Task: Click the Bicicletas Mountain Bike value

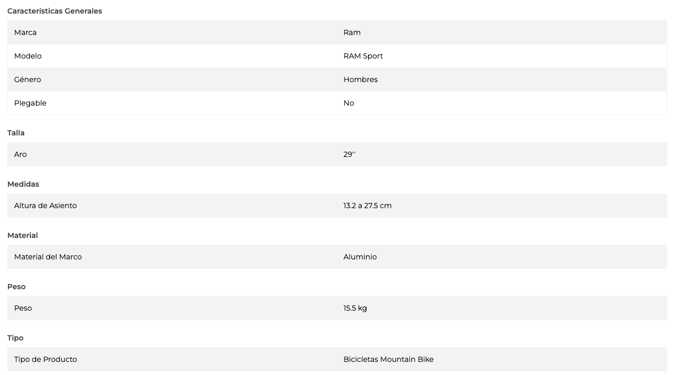Action: click(388, 359)
